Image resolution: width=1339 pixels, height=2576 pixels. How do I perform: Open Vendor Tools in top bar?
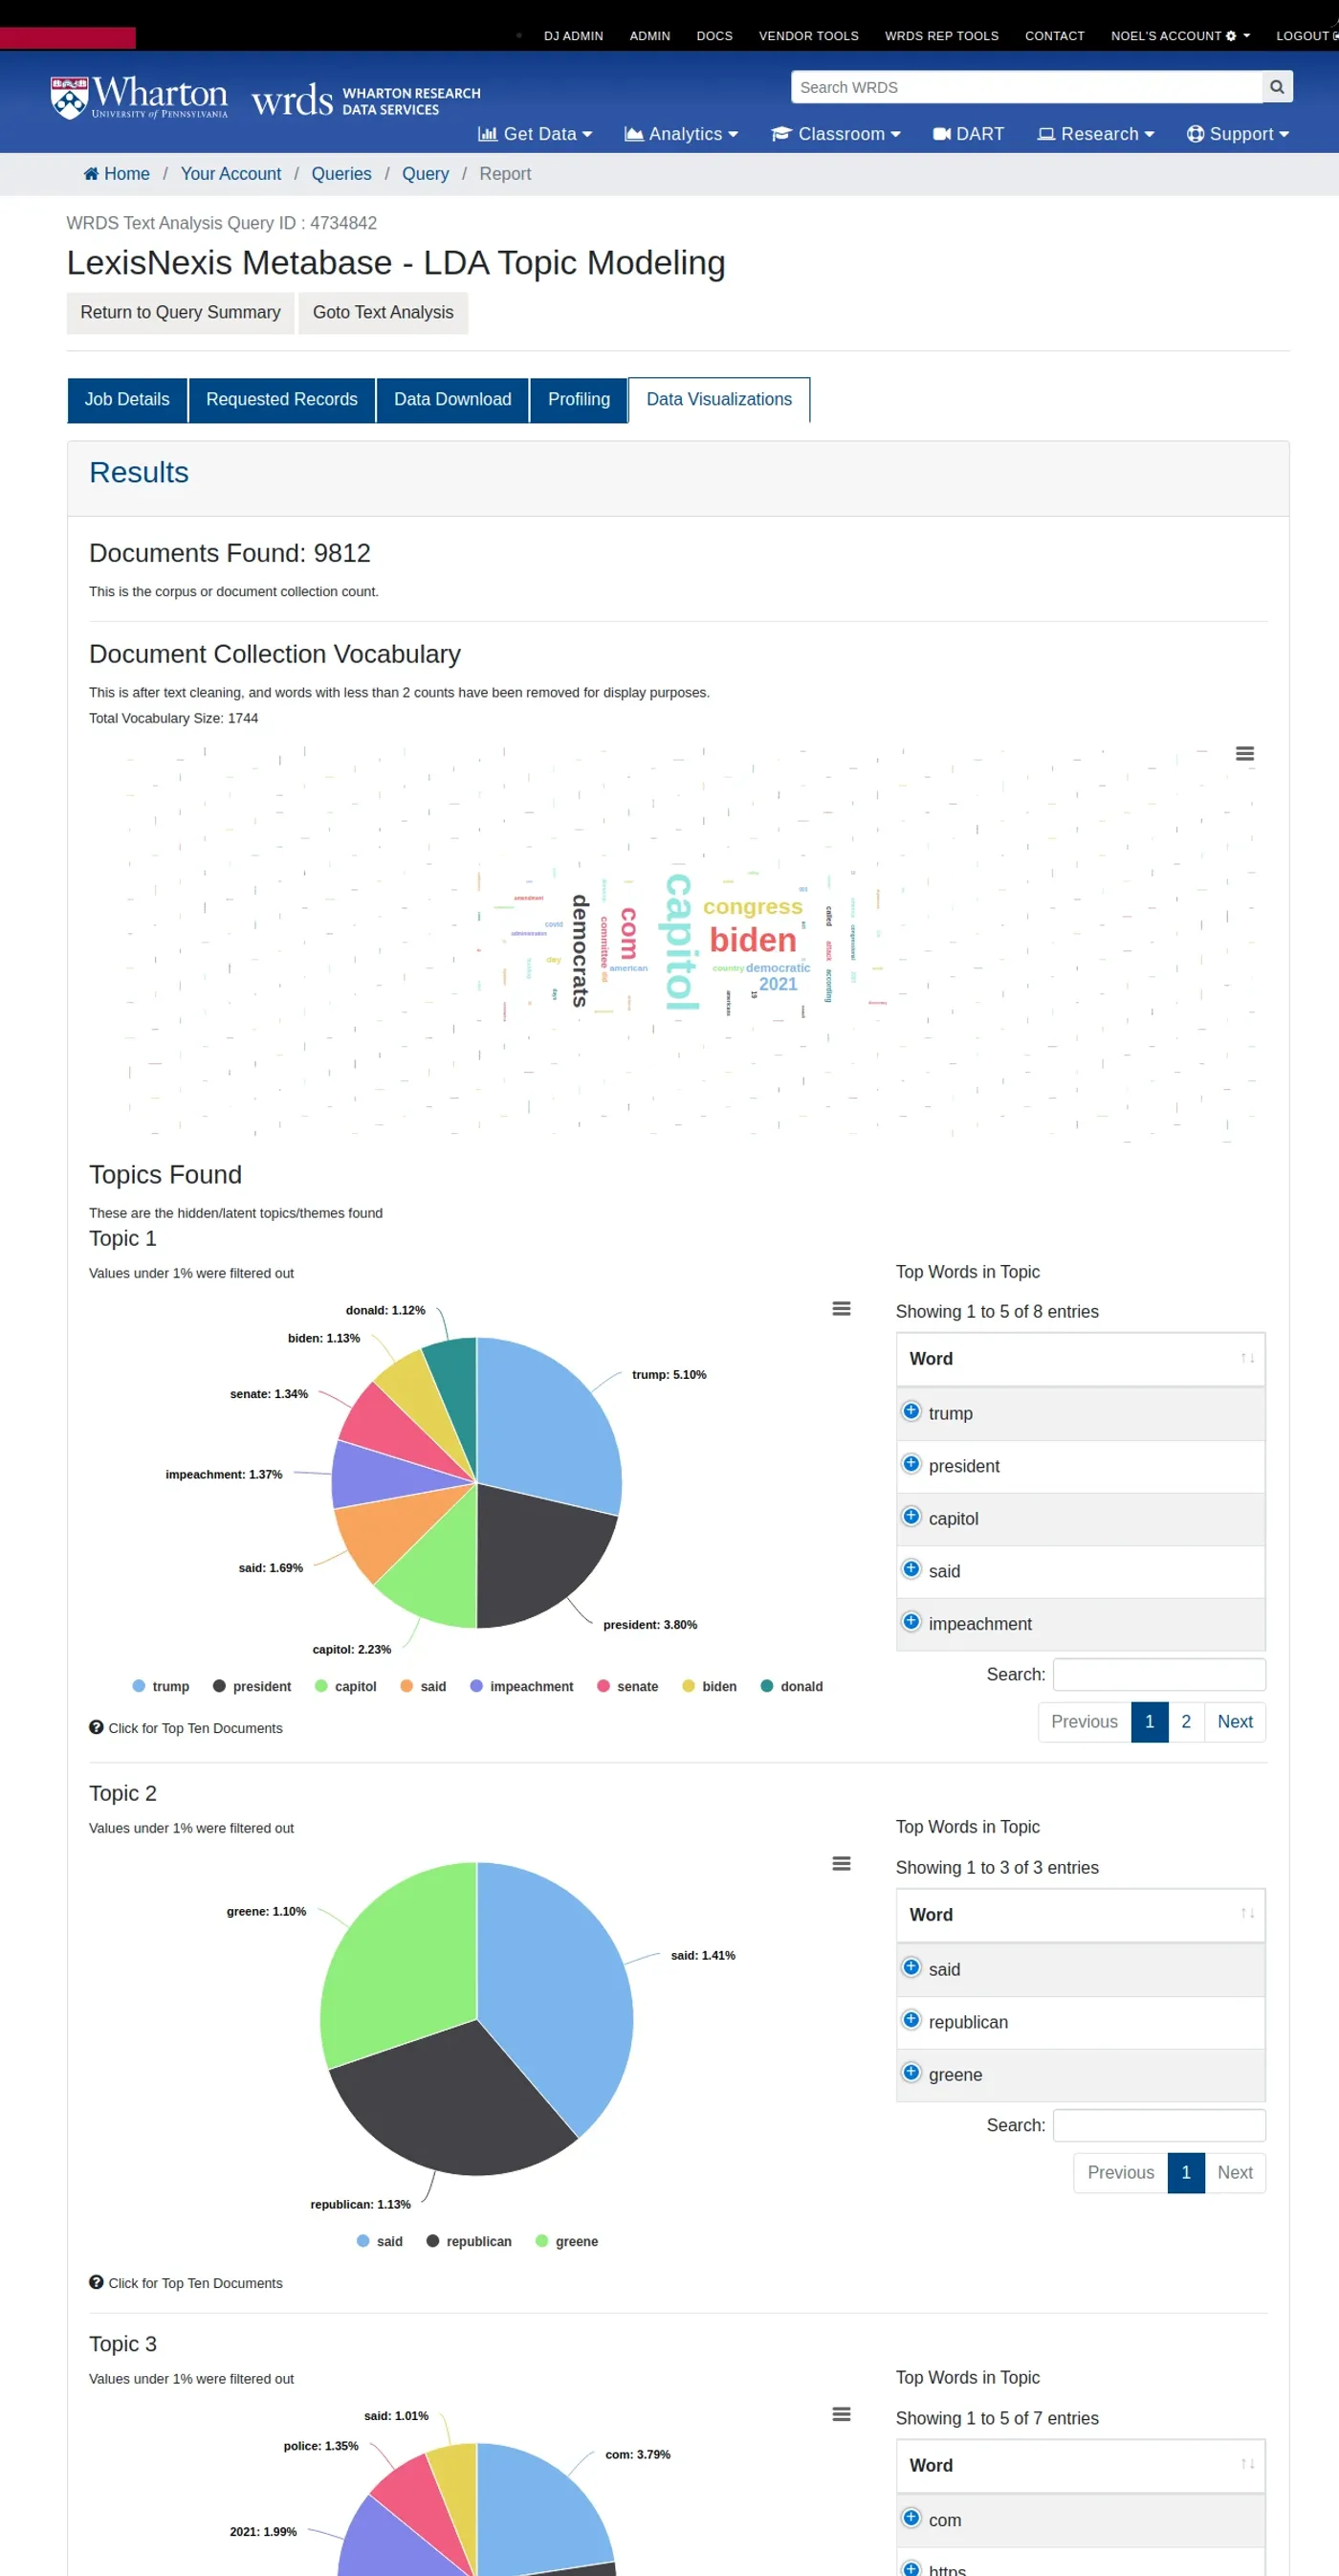[x=808, y=36]
